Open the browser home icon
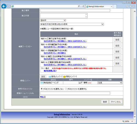 click(127, 6)
